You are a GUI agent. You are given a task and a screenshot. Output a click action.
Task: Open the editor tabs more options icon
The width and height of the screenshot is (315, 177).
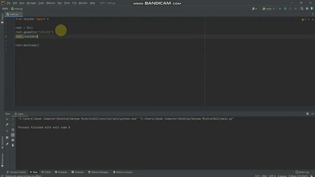coord(313,14)
